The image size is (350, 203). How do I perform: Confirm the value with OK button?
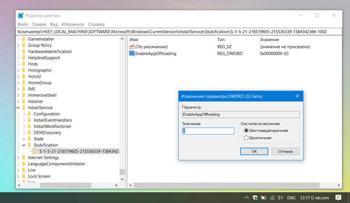click(x=254, y=151)
